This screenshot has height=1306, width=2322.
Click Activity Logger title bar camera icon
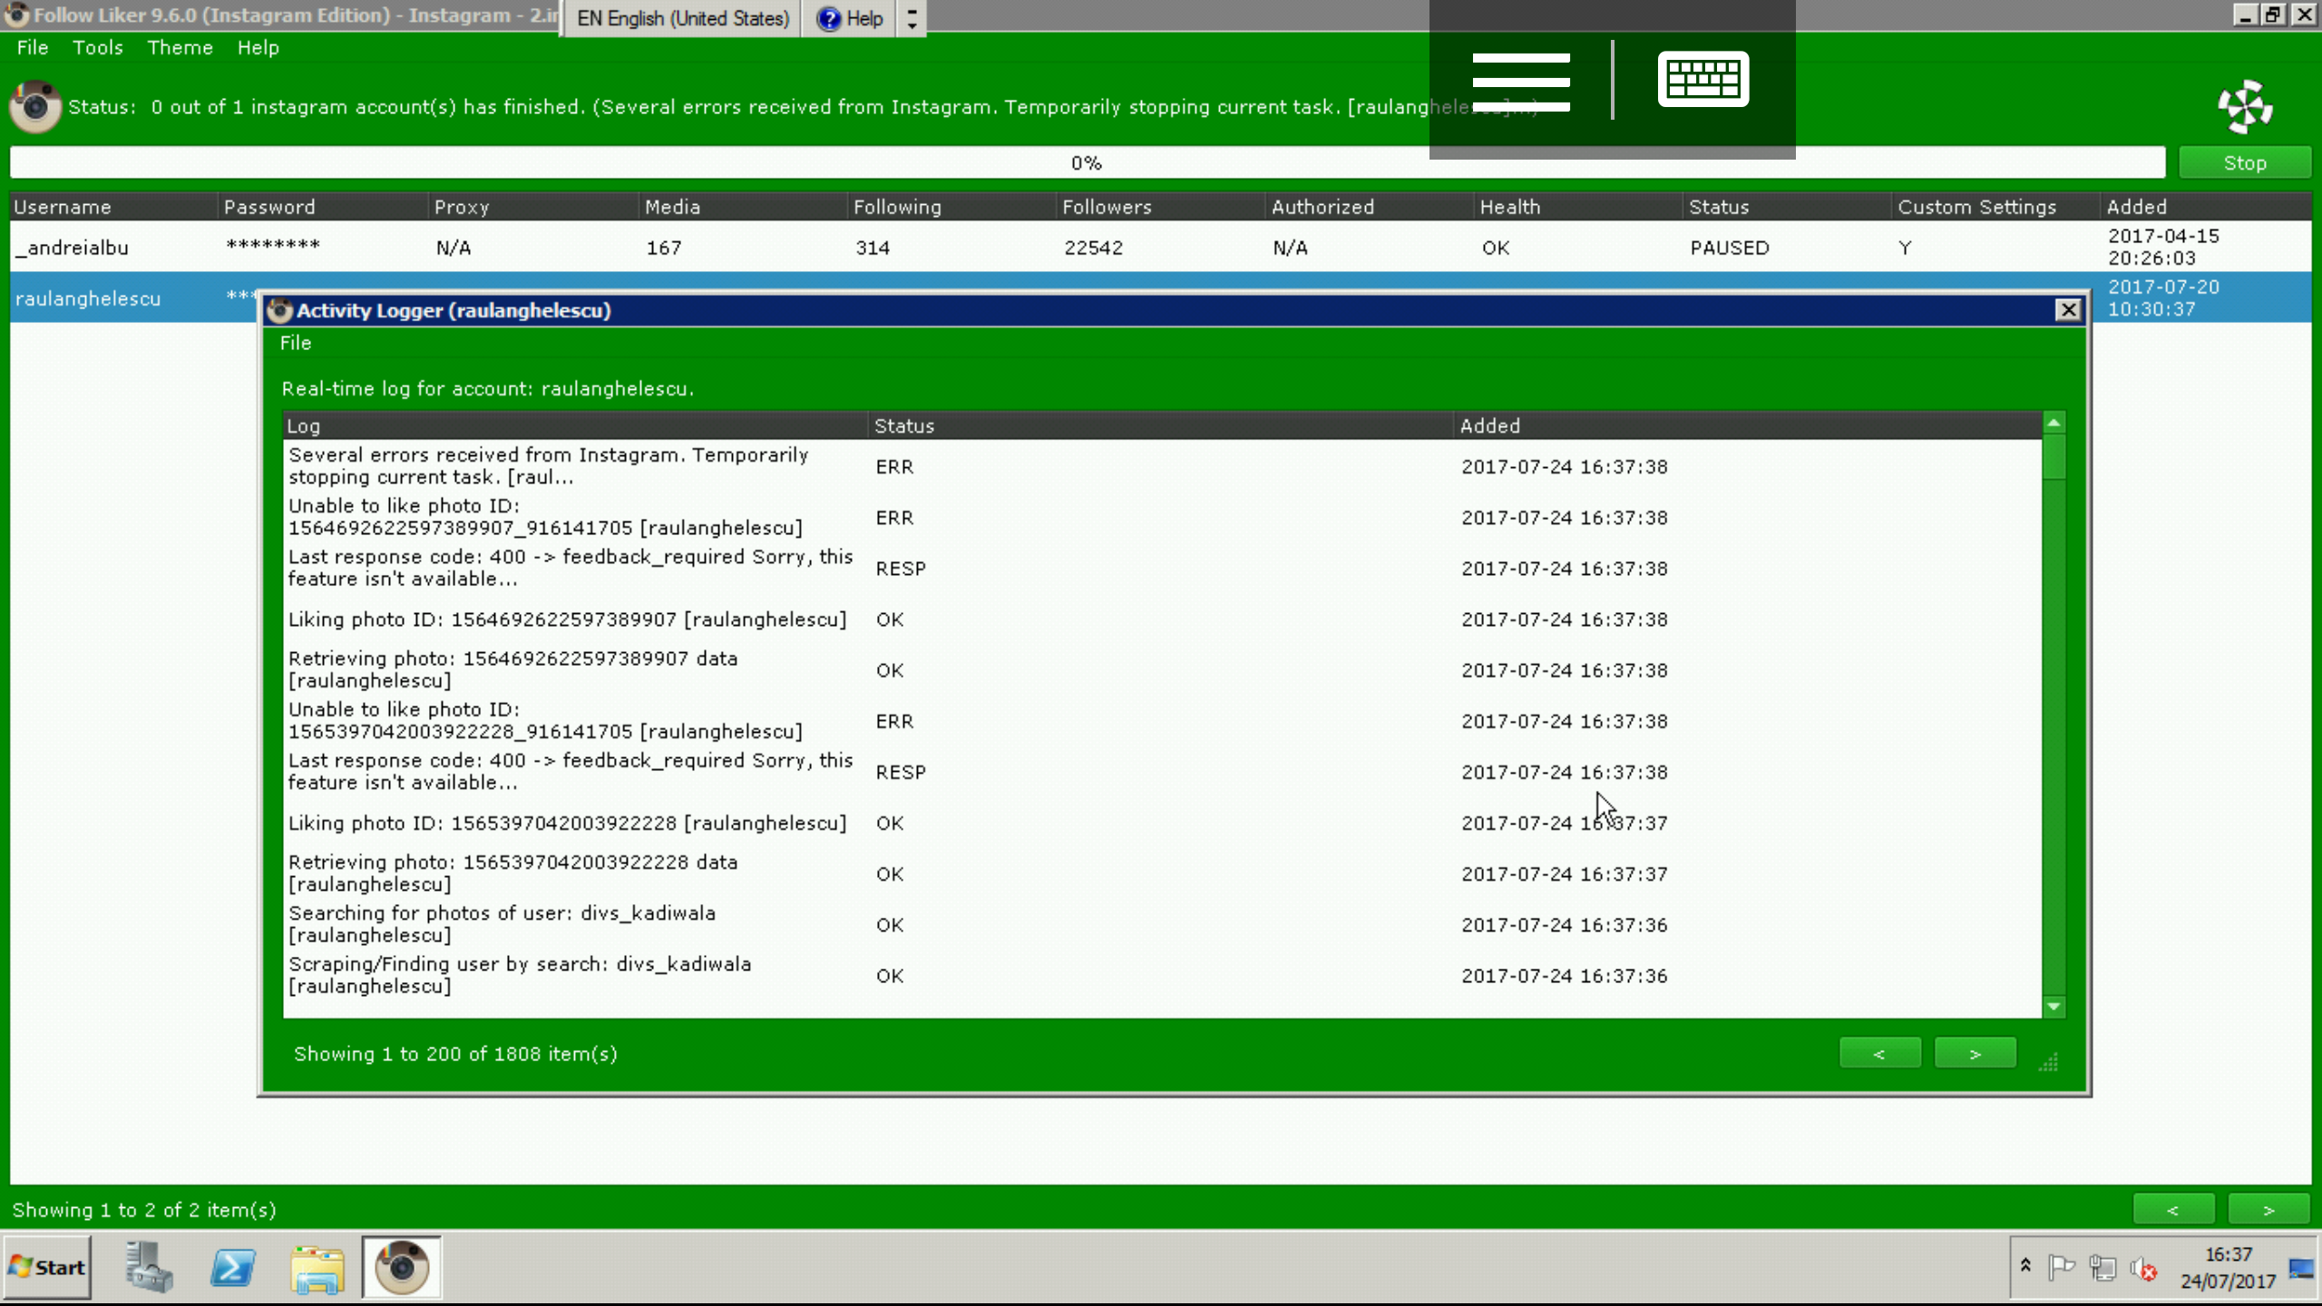[279, 310]
